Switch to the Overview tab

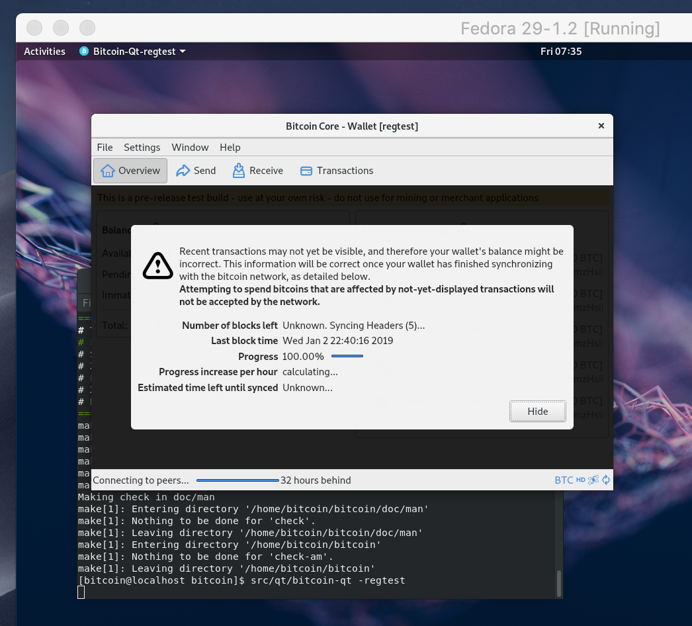click(130, 171)
